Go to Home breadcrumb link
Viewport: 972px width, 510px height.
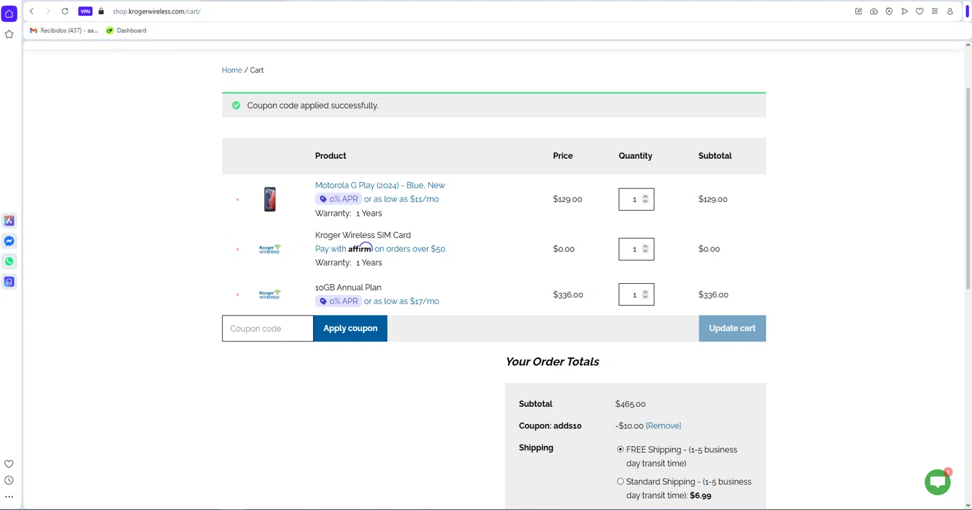click(232, 70)
